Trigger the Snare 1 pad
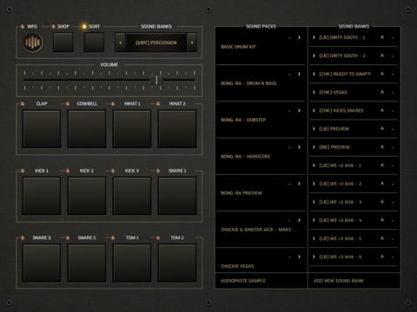The image size is (417, 312). click(177, 196)
